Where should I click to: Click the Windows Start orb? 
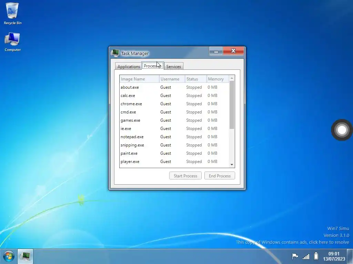pyautogui.click(x=9, y=256)
